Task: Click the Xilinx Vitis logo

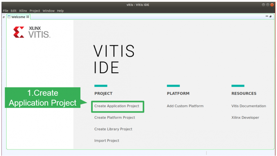Action: pos(32,32)
